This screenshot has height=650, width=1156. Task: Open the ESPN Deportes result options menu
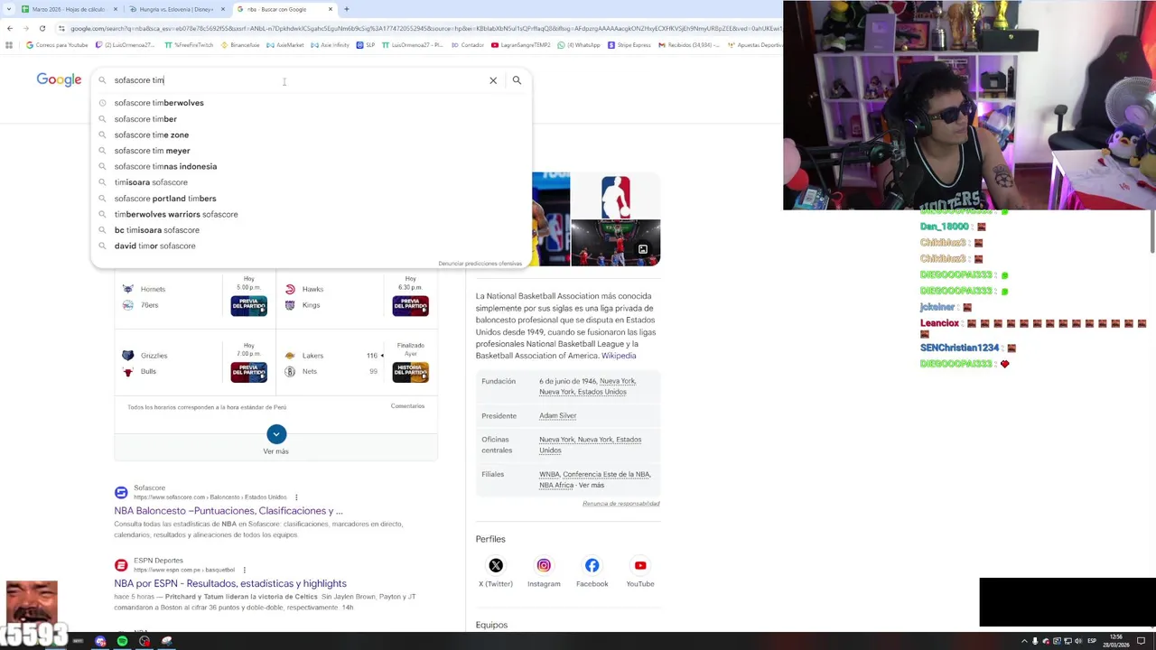[244, 570]
